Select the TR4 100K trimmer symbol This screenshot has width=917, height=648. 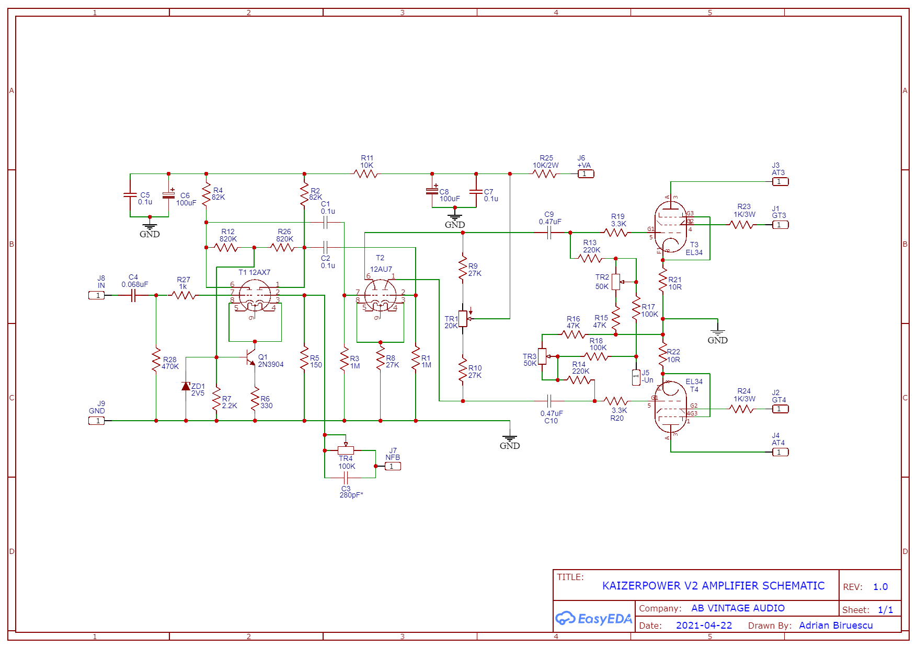click(x=346, y=449)
